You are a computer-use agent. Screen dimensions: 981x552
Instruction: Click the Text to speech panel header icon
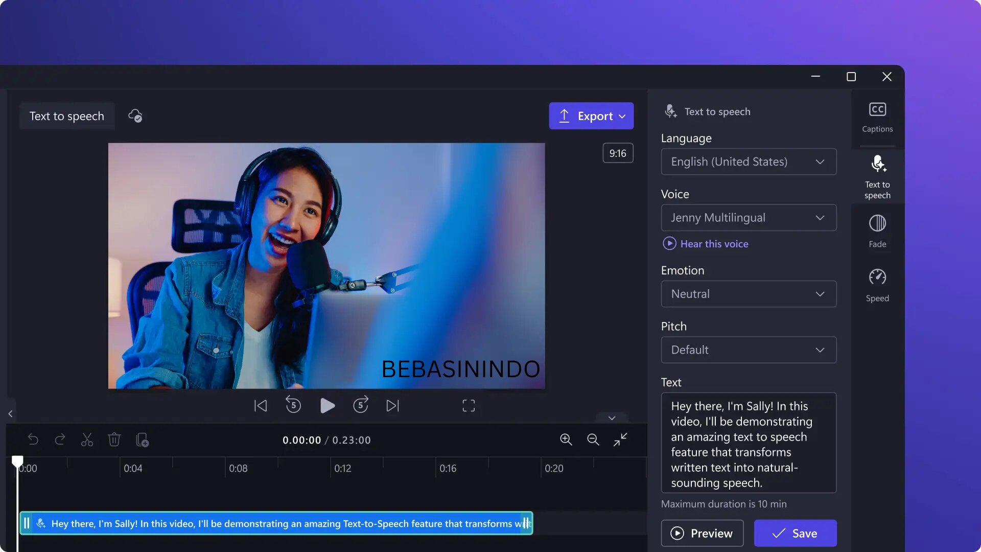pyautogui.click(x=670, y=111)
